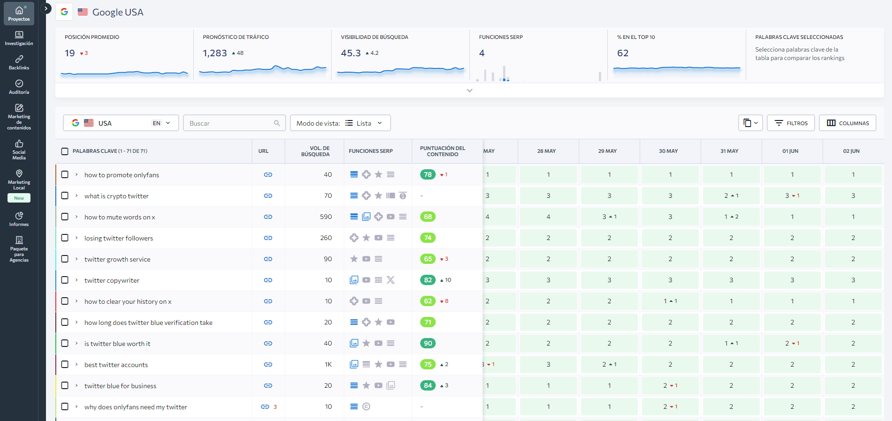Sort by Vol. de Búsqueda column header
Image resolution: width=892 pixels, height=421 pixels.
(x=316, y=151)
